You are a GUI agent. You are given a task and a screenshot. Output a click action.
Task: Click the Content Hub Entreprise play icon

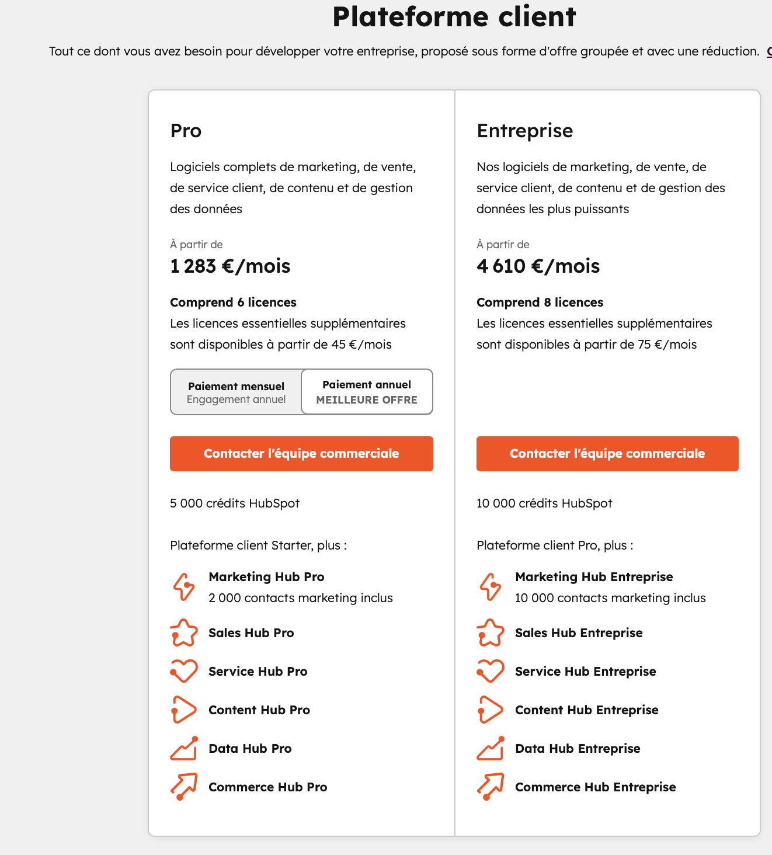[491, 710]
